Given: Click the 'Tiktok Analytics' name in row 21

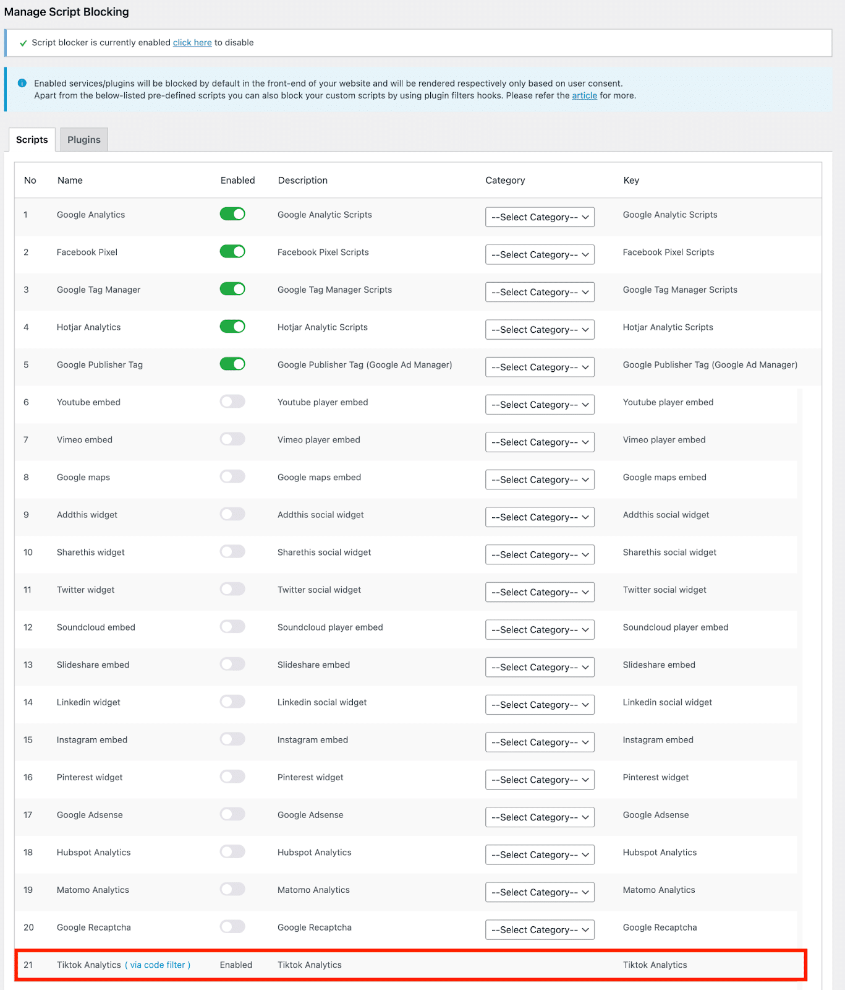Looking at the screenshot, I should [89, 965].
